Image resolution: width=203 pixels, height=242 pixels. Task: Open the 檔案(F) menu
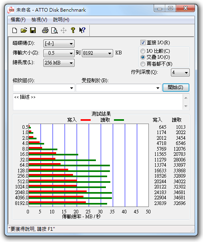18,20
